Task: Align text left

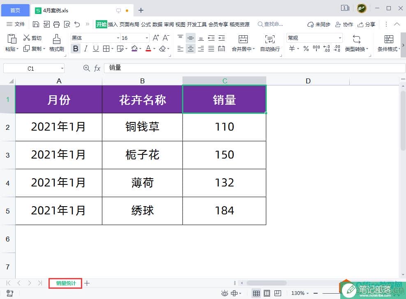Action: point(180,48)
